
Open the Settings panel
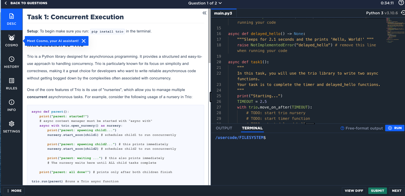pos(12,127)
